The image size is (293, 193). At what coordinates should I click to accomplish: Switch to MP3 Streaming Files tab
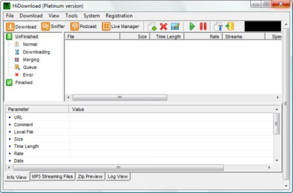pos(52,176)
